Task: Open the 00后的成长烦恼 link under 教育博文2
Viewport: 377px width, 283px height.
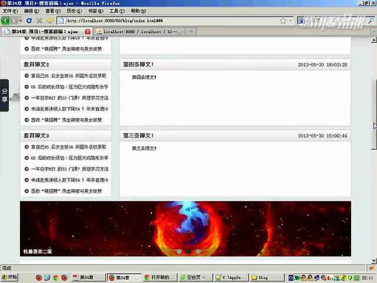Action: pyautogui.click(x=70, y=87)
